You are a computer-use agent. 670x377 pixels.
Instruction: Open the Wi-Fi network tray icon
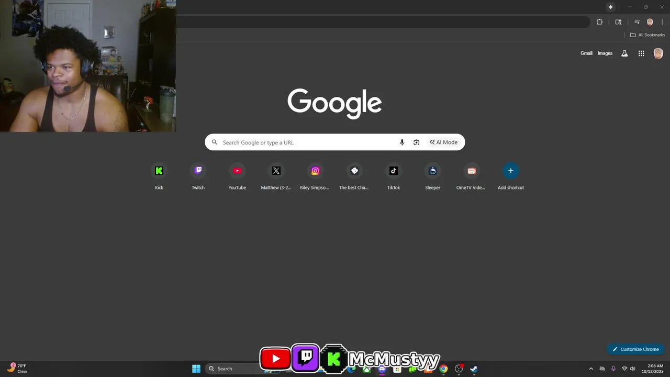[624, 369]
